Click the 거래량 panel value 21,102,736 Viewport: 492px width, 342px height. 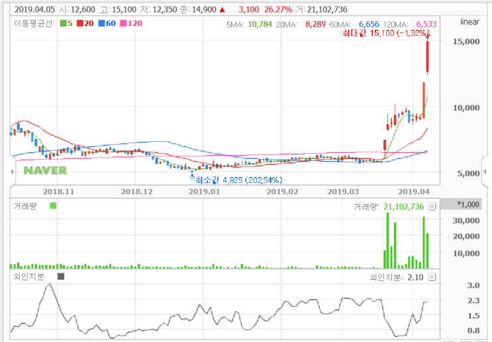403,207
